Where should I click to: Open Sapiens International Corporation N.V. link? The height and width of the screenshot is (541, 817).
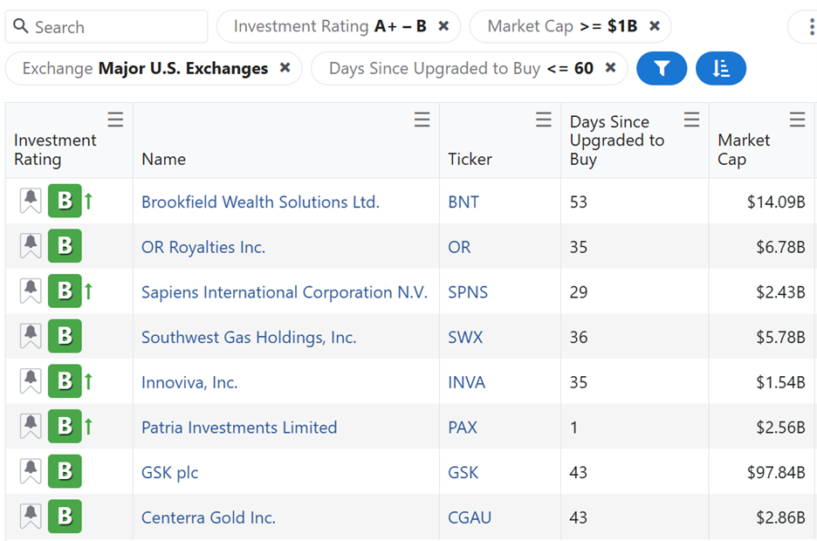click(x=285, y=292)
